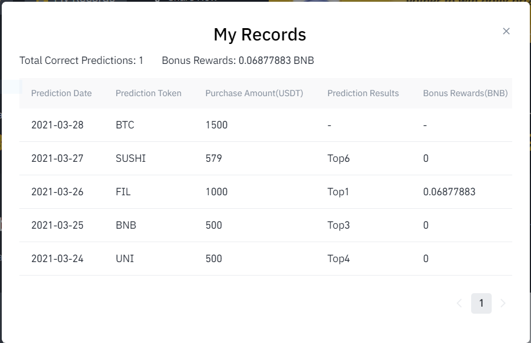
Task: Click the Purchase Amount(USDT) column header
Action: click(x=254, y=93)
